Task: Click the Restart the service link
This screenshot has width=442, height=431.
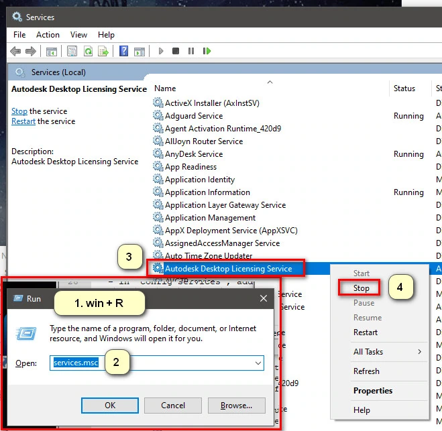Action: [x=23, y=121]
